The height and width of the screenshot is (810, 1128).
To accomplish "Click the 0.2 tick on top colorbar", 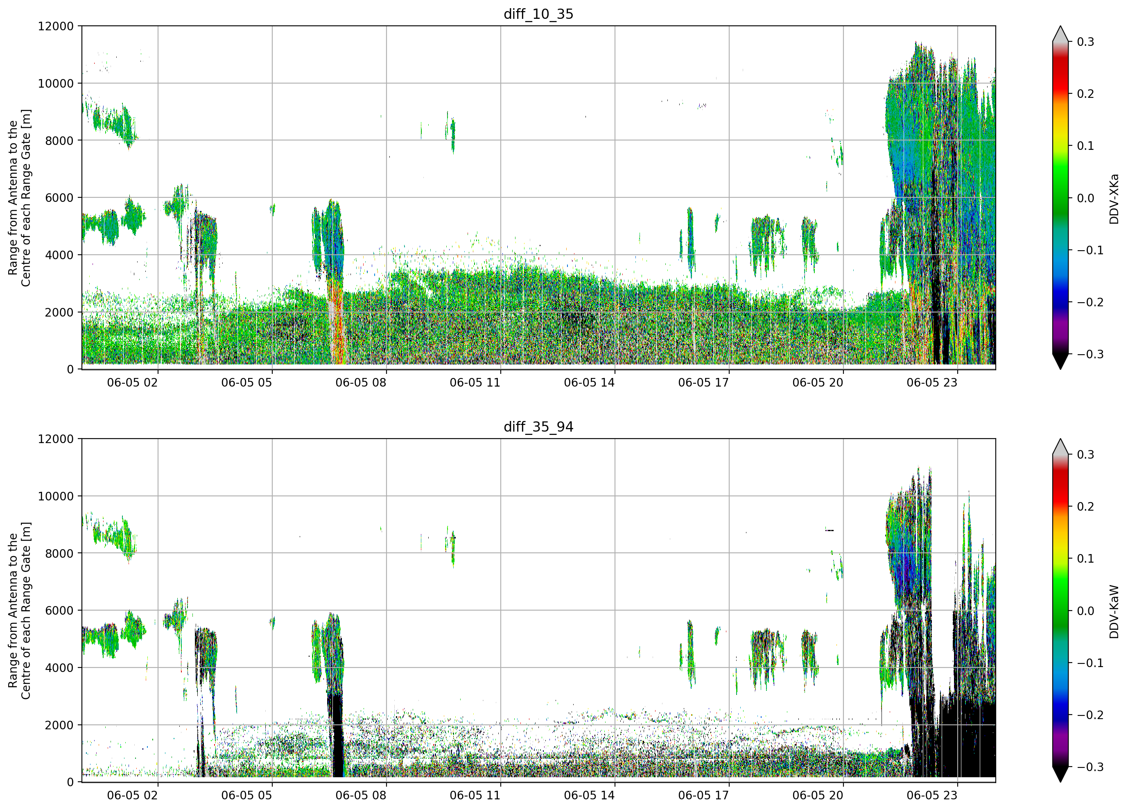I will point(1085,94).
